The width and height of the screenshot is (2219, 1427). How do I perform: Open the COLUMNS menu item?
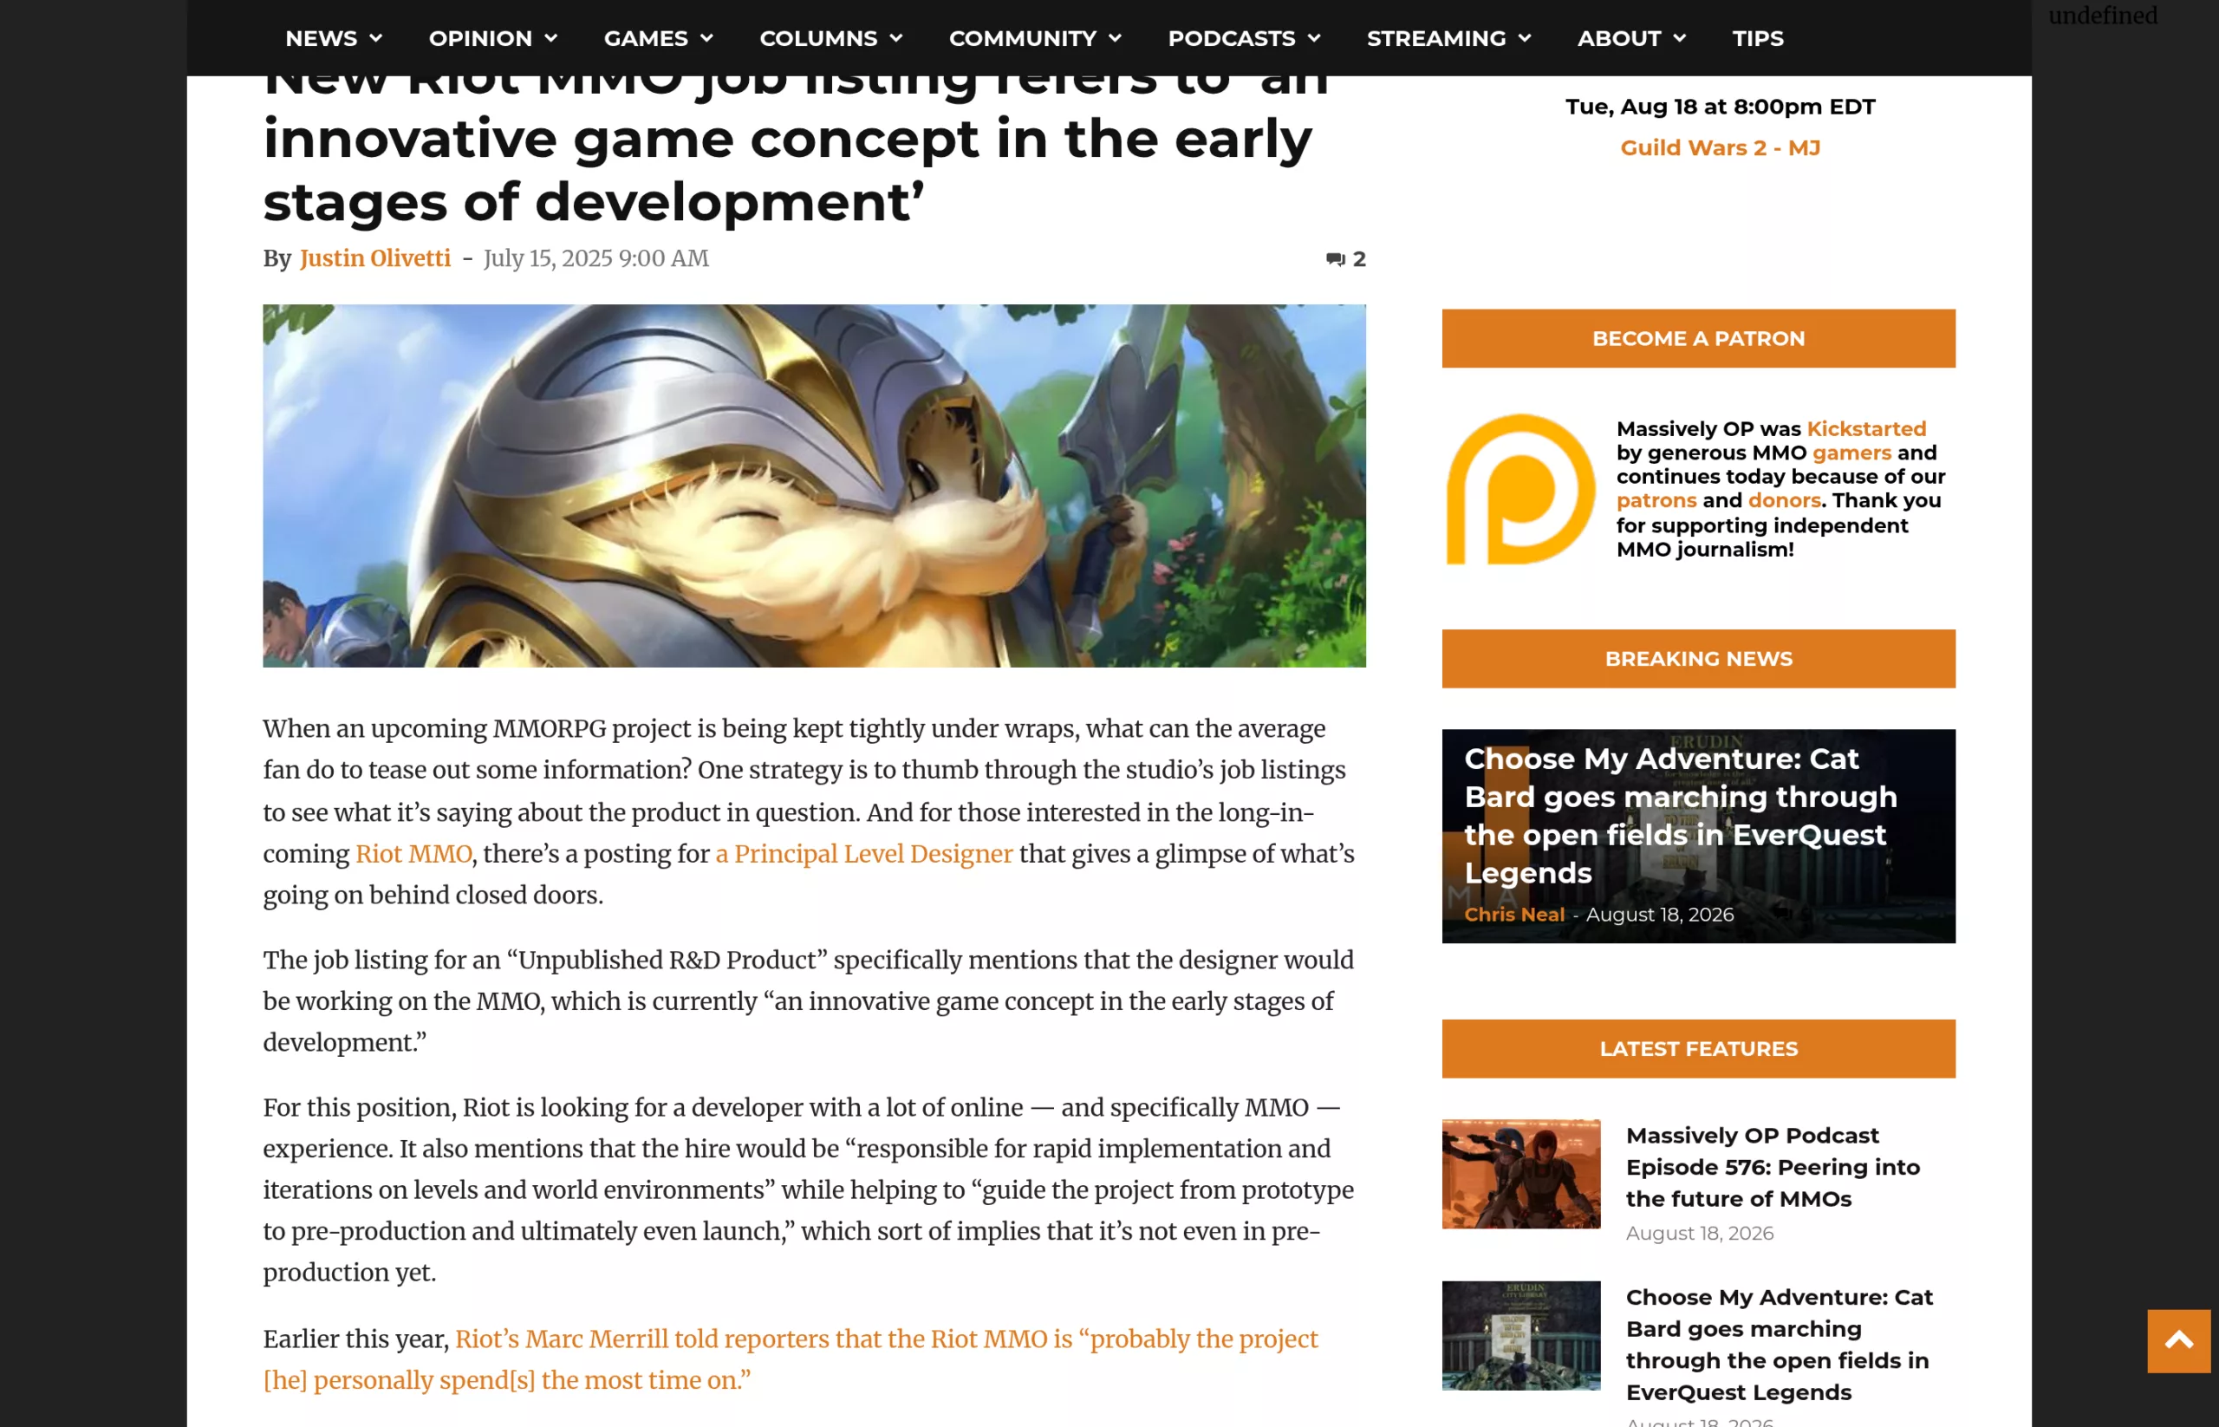pos(818,38)
